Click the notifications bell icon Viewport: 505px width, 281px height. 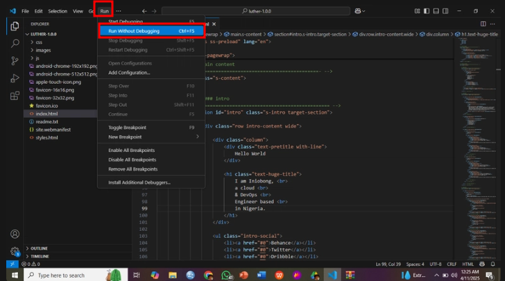[493, 264]
